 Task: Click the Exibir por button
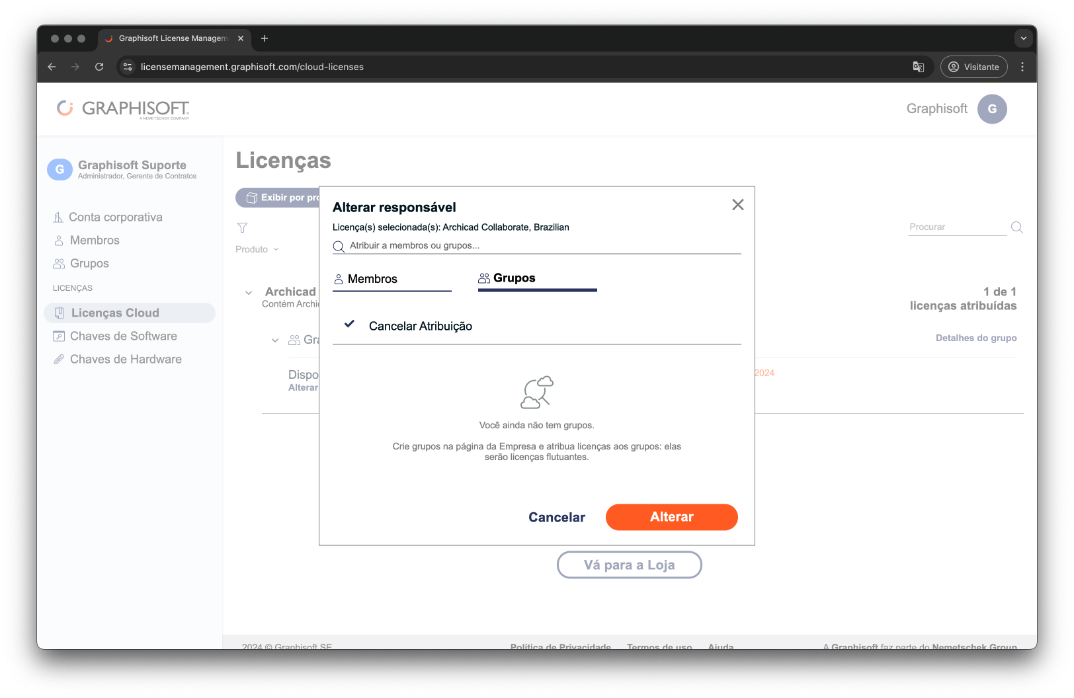278,198
